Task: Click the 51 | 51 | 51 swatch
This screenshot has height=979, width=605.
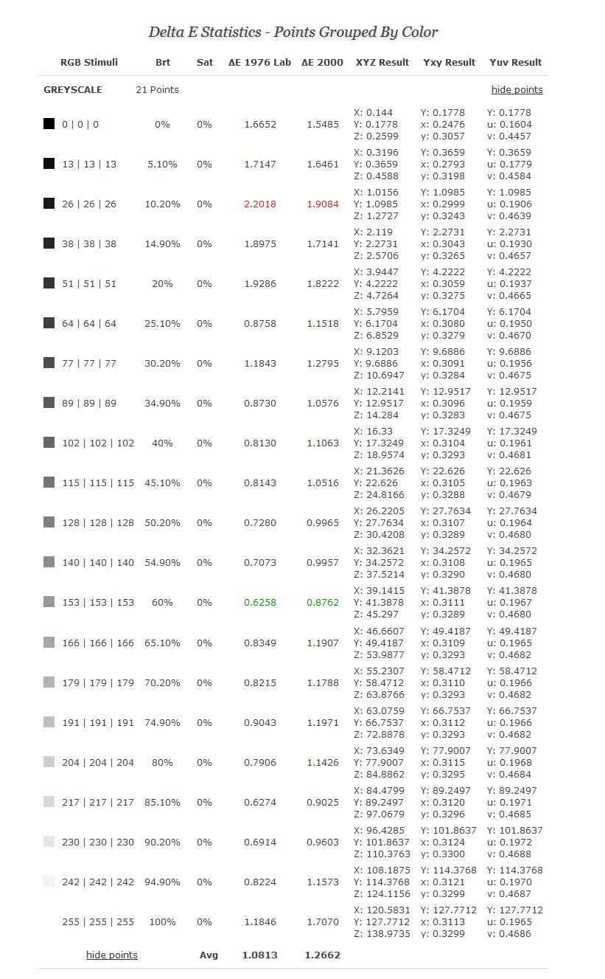Action: pos(49,283)
